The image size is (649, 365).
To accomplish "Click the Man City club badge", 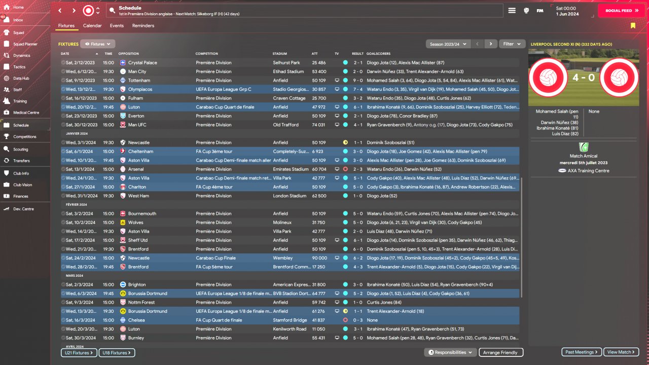I will pyautogui.click(x=123, y=71).
